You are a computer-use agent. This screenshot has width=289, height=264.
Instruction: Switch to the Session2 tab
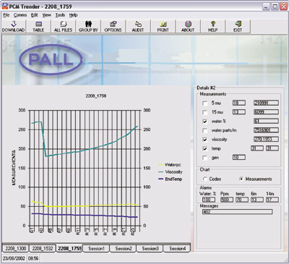click(x=123, y=248)
